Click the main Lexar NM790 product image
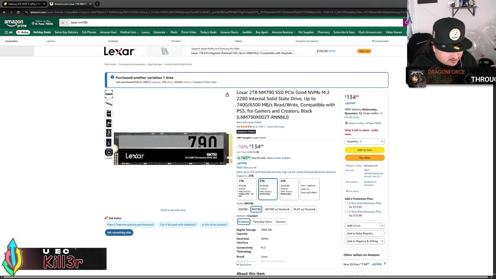Screen dimensions: 496x279 [x=173, y=148]
